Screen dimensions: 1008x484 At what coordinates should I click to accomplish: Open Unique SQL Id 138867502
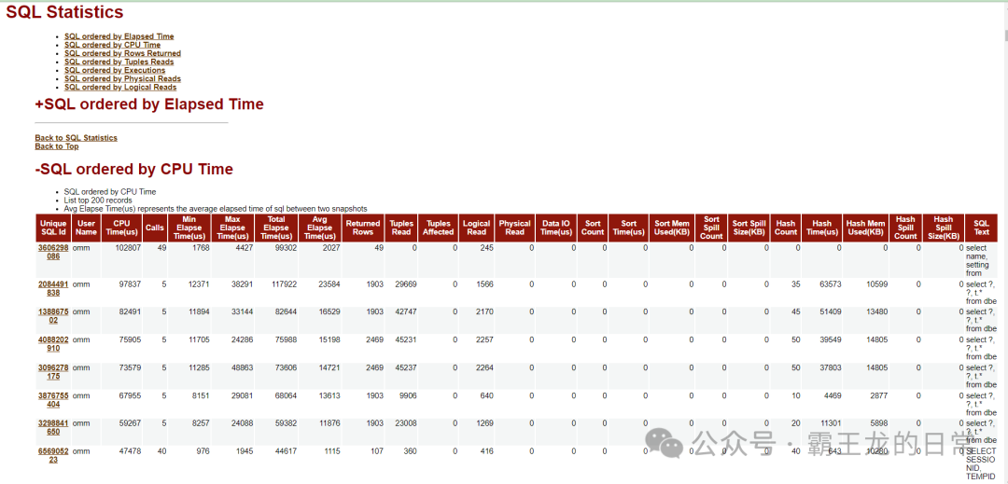pos(53,316)
